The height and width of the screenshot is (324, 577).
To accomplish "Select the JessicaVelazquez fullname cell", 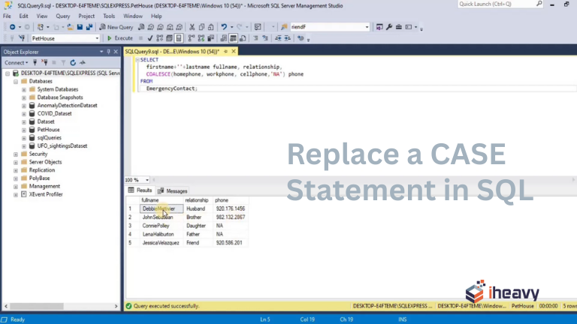I will pyautogui.click(x=161, y=243).
